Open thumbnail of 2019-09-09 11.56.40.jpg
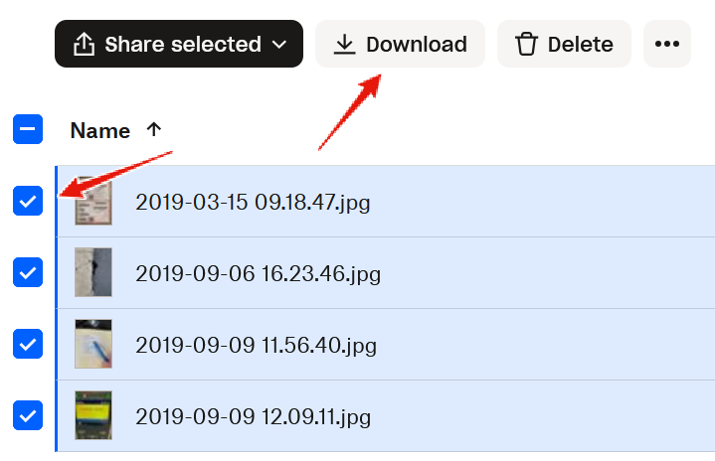 pos(93,344)
